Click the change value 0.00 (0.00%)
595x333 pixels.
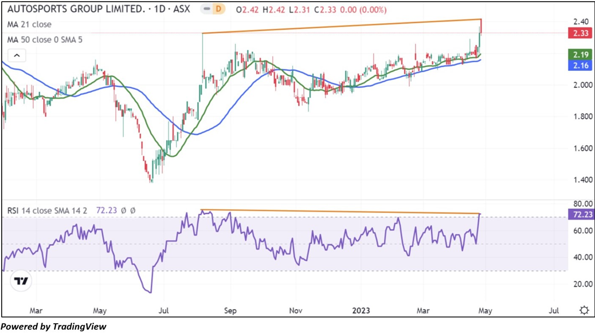pos(363,9)
